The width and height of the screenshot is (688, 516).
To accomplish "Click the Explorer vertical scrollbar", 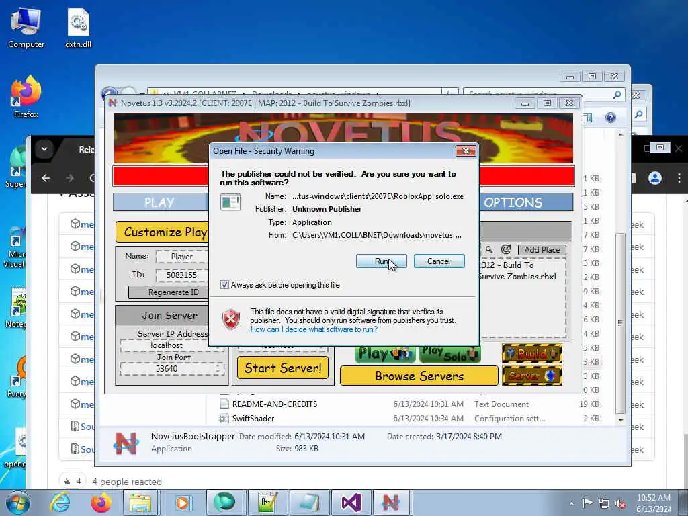I will [x=620, y=322].
